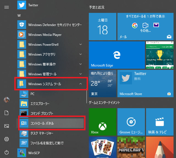The height and width of the screenshot is (158, 176).
Task: Open the calendar tile showing 土曜日 18
Action: (x=103, y=27)
